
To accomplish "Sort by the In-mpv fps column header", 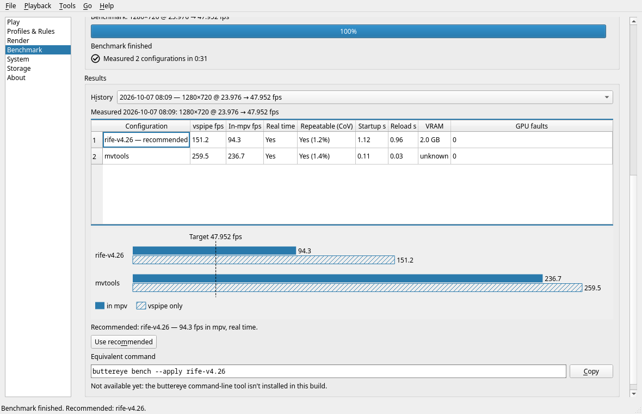I will point(245,126).
